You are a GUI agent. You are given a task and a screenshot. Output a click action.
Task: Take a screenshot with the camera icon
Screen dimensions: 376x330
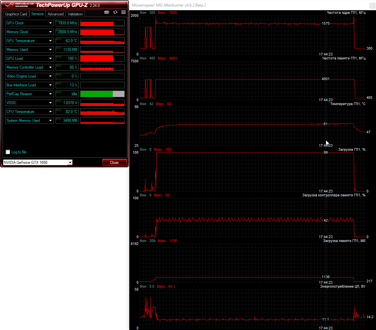point(107,12)
